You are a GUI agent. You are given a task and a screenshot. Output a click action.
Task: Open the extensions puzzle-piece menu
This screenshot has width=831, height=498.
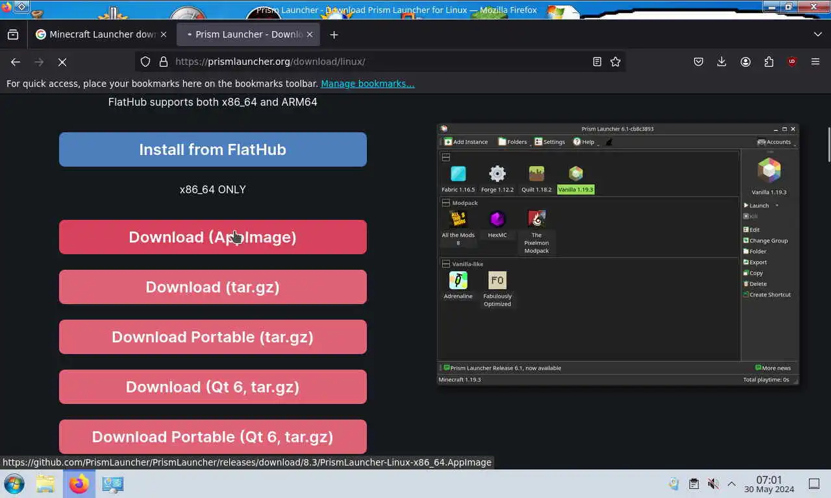[769, 62]
